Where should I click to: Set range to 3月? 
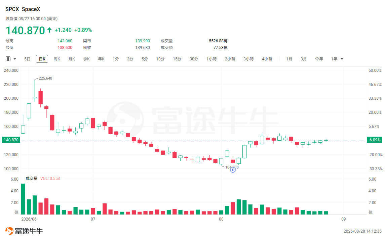304,59
